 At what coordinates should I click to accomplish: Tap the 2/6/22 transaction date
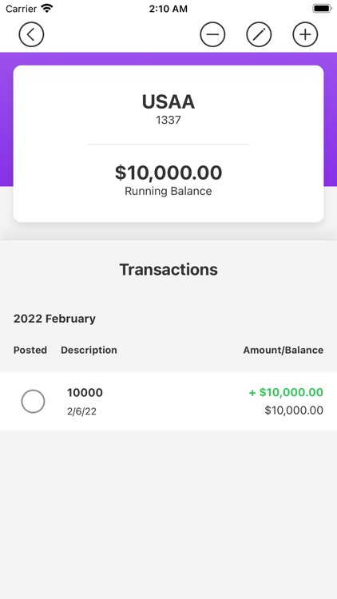point(81,411)
